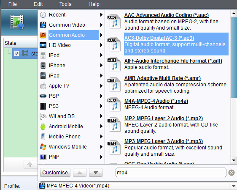Screen dimensions: 237x190
Task: Click the iPhone device icon
Action: tap(43, 66)
